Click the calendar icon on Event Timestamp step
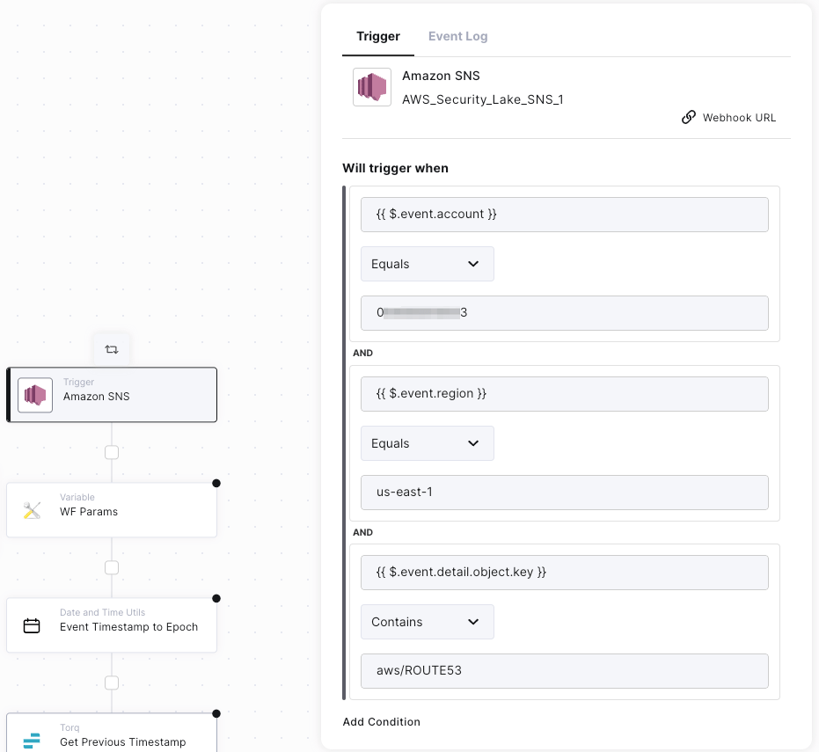 point(32,626)
